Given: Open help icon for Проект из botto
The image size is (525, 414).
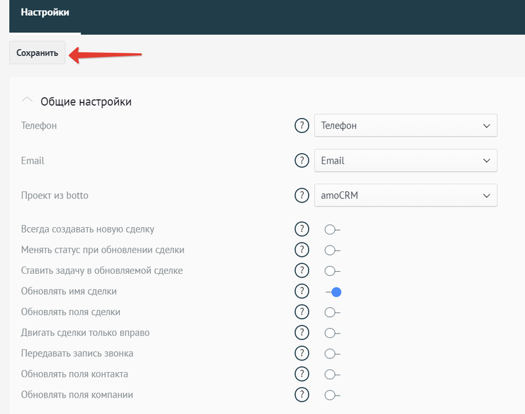Looking at the screenshot, I should click(x=301, y=195).
